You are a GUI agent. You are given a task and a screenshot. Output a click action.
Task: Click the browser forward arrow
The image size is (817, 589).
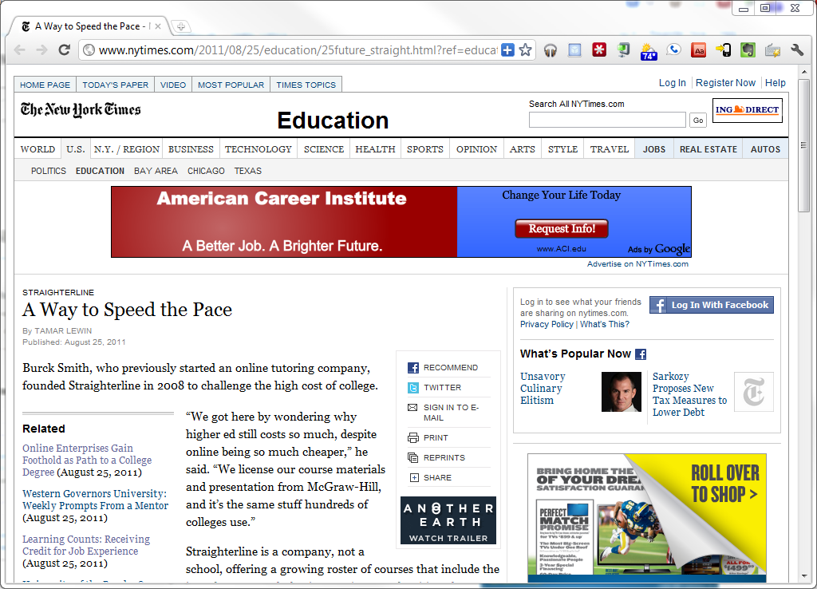[x=41, y=50]
